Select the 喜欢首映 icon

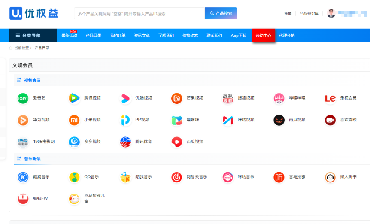click(x=330, y=120)
